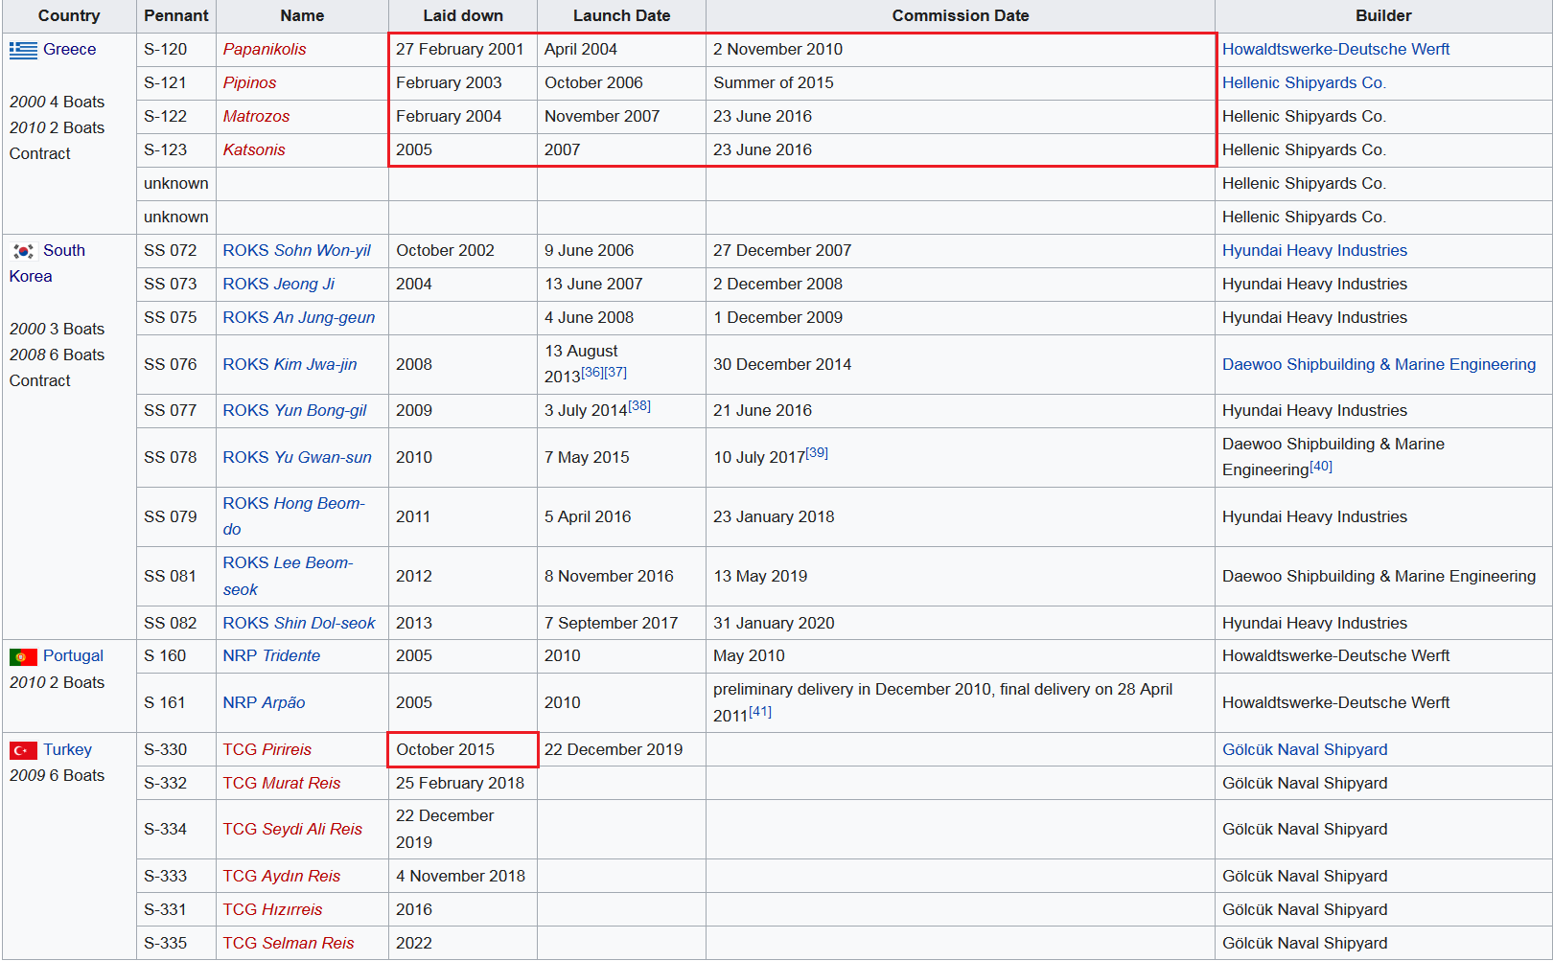
Task: Follow citation [37] beside 13 August 2013
Action: 615,373
